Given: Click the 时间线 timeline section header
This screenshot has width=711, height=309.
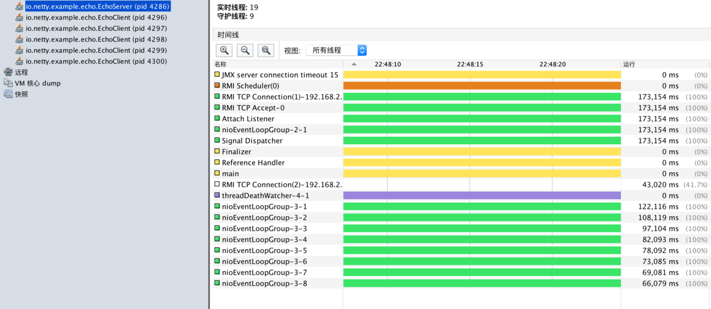Looking at the screenshot, I should 228,35.
